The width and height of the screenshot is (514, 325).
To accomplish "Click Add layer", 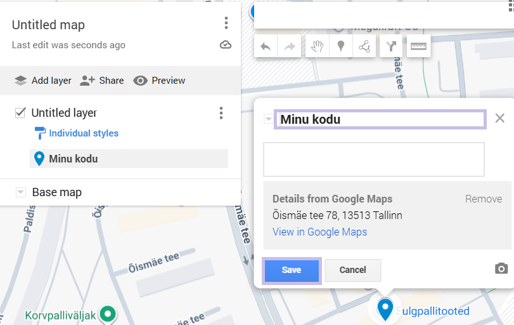I will click(42, 81).
